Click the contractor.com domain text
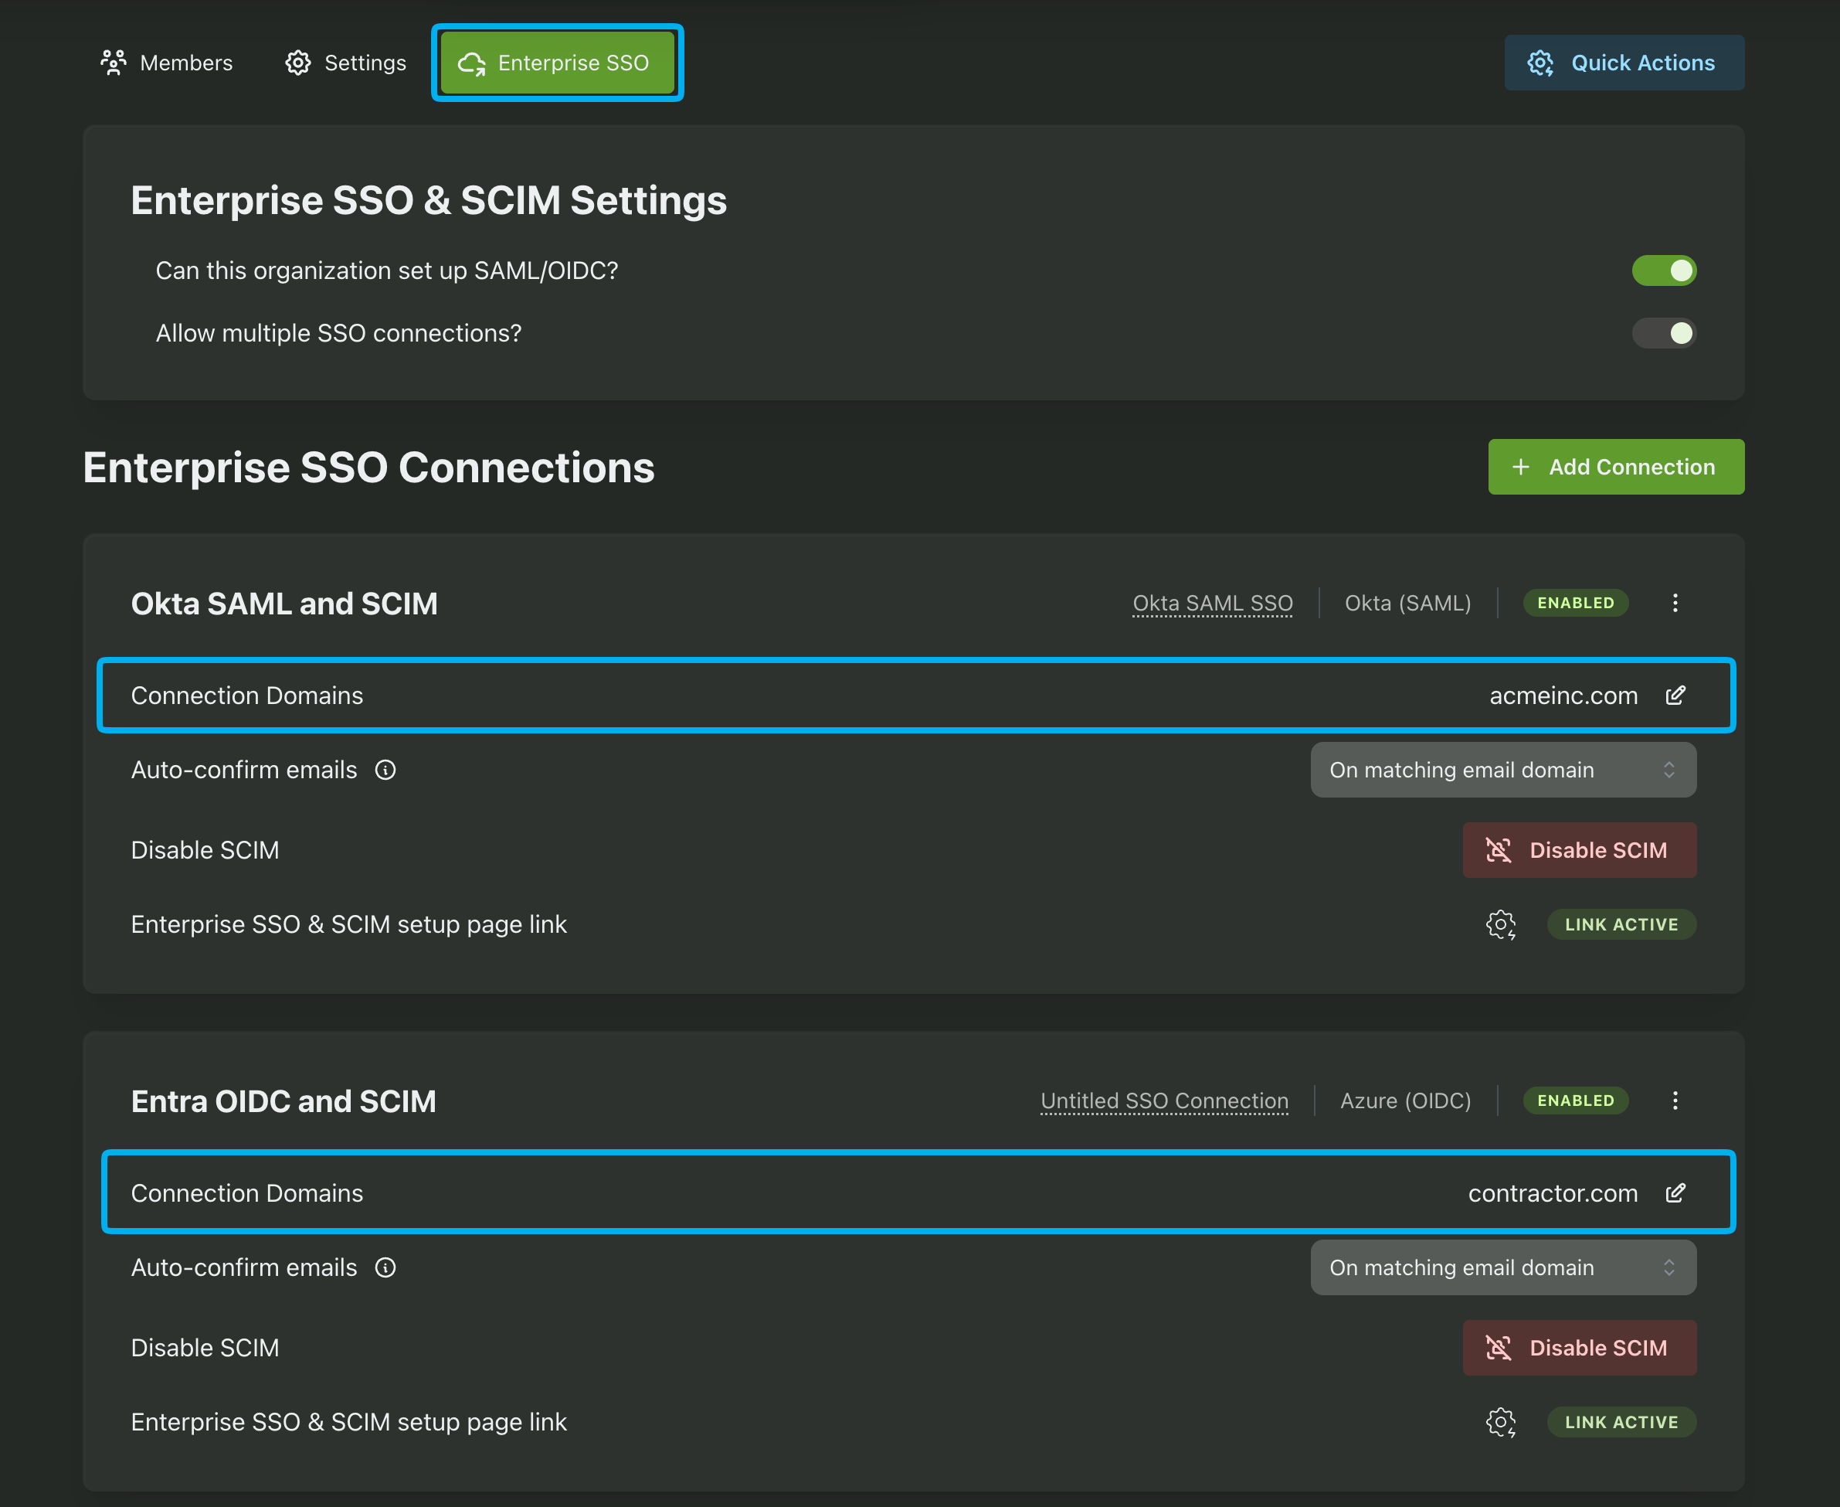Screen dimensions: 1840x1507 [1553, 1192]
